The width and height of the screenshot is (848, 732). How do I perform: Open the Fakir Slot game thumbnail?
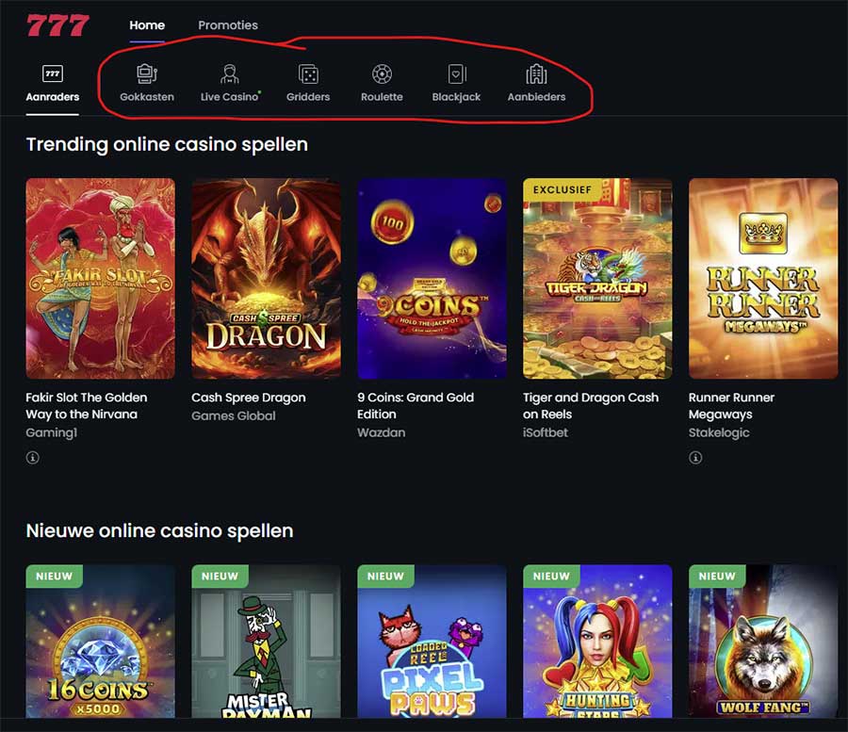[x=101, y=279]
